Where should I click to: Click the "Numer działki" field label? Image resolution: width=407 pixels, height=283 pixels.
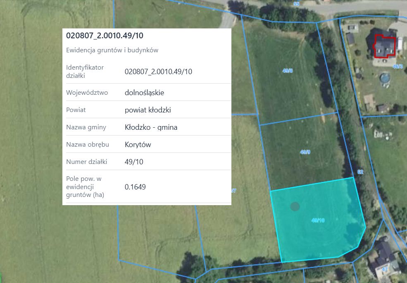[x=87, y=161]
